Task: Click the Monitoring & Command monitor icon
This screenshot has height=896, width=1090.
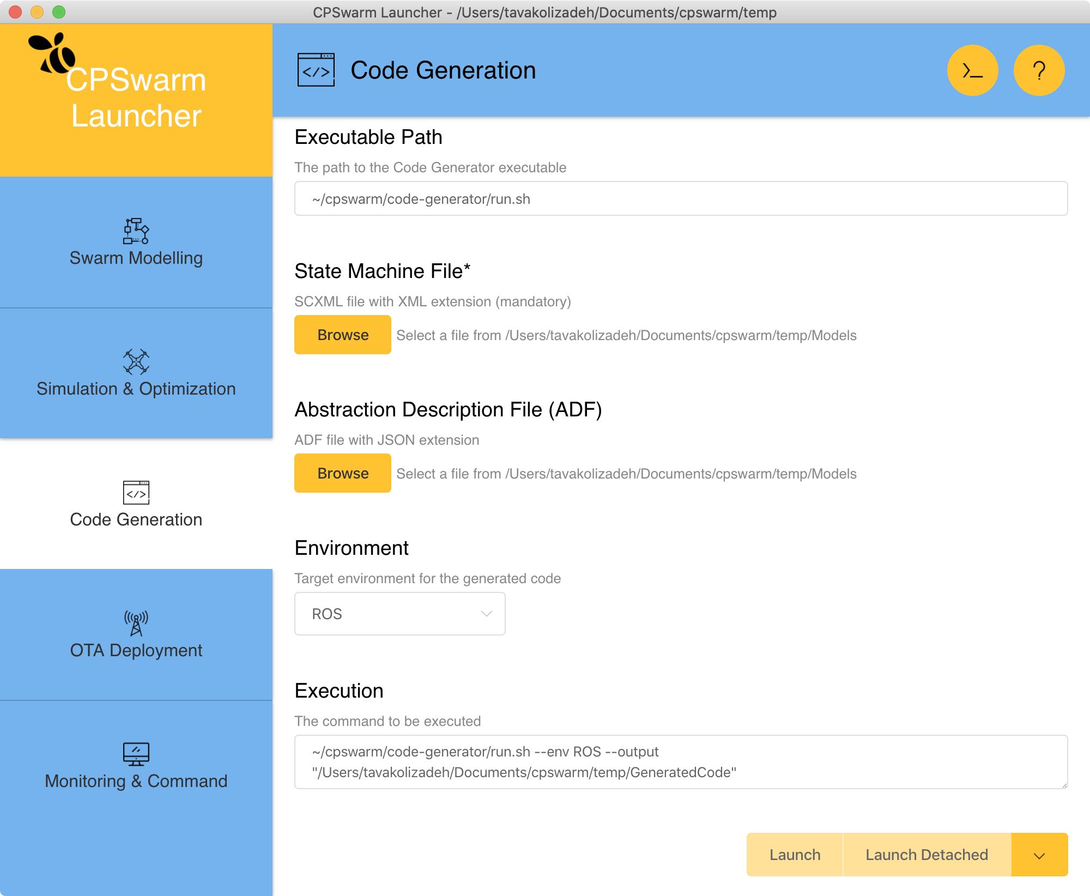Action: click(136, 754)
